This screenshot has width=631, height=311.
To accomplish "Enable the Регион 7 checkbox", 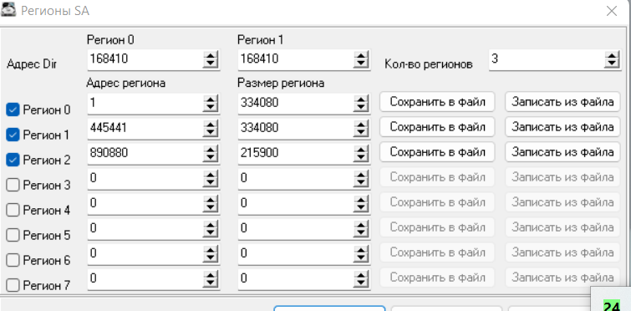I will (x=13, y=286).
